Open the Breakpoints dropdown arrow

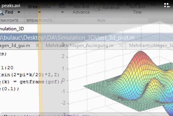(39, 12)
